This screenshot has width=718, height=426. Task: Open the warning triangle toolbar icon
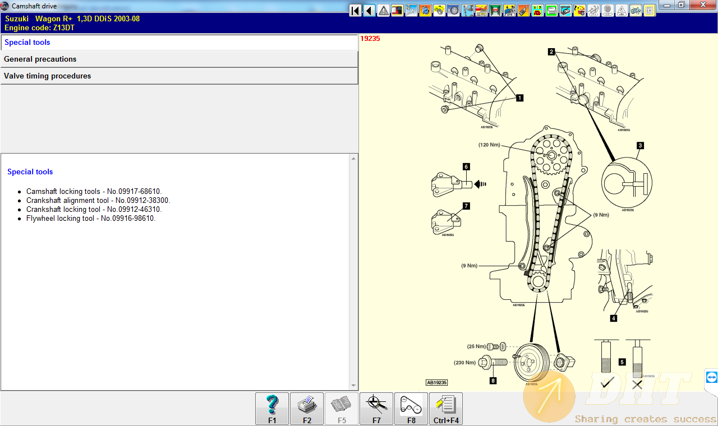pyautogui.click(x=383, y=11)
